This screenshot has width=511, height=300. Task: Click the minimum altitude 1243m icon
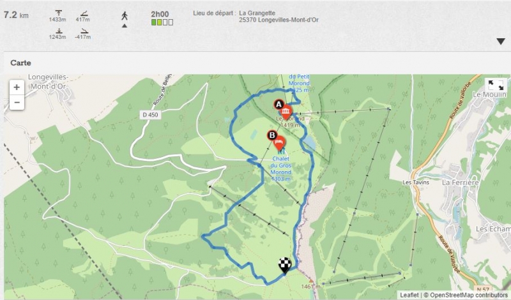tap(59, 31)
